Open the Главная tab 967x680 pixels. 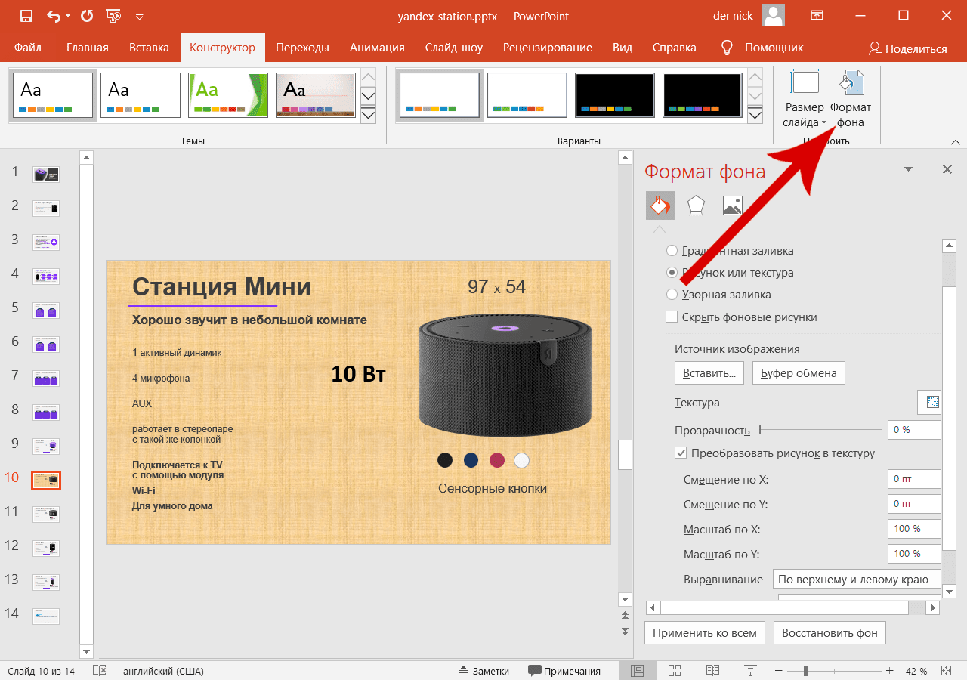coord(88,48)
